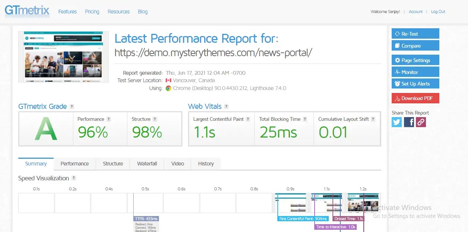This screenshot has width=468, height=232.
Task: Share report on Facebook icon
Action: [x=409, y=122]
